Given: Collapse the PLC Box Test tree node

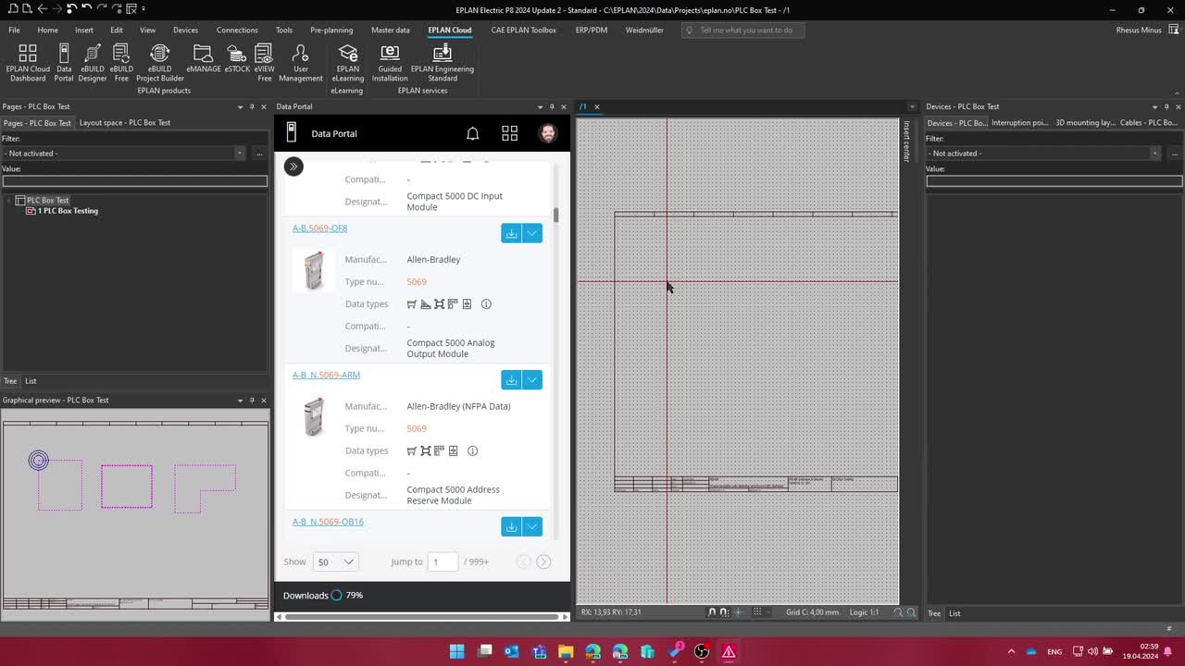Looking at the screenshot, I should pos(9,200).
